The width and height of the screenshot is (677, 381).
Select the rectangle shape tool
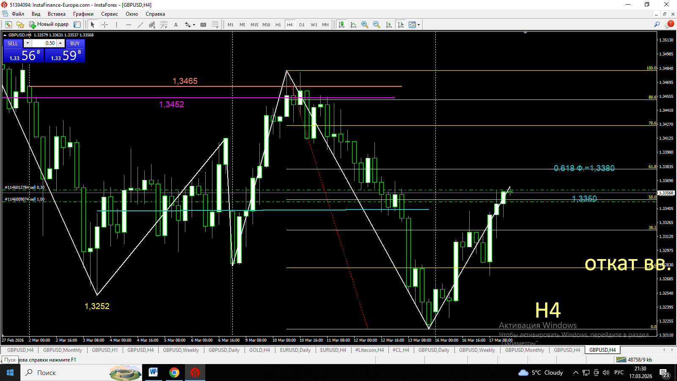coord(203,25)
